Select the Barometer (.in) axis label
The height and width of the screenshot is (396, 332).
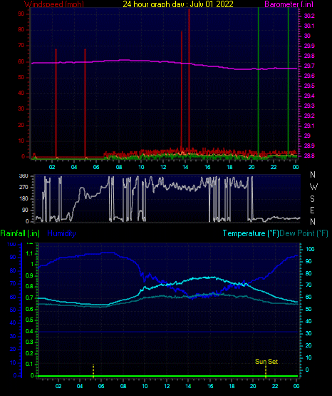(x=289, y=4)
